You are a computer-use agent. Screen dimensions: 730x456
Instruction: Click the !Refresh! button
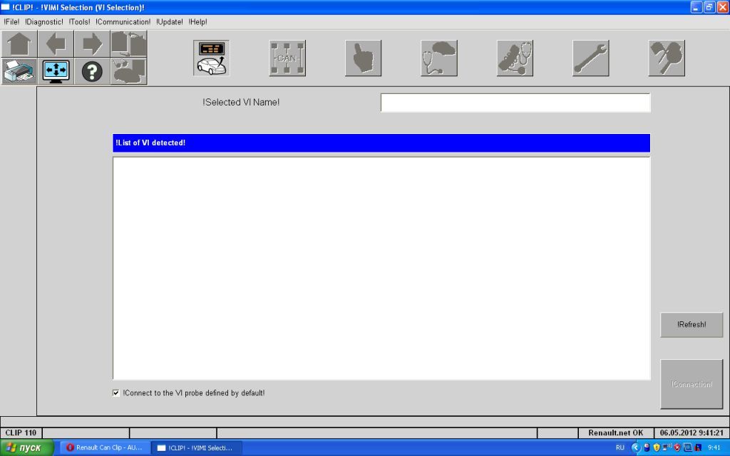pos(692,325)
